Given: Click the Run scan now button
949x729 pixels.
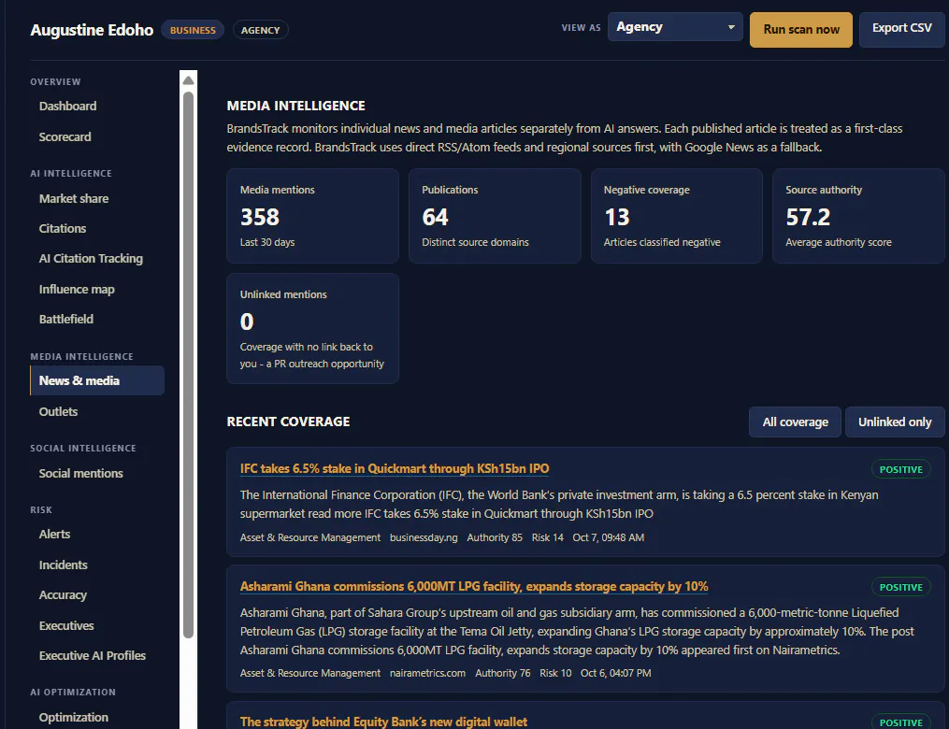Looking at the screenshot, I should pyautogui.click(x=800, y=30).
